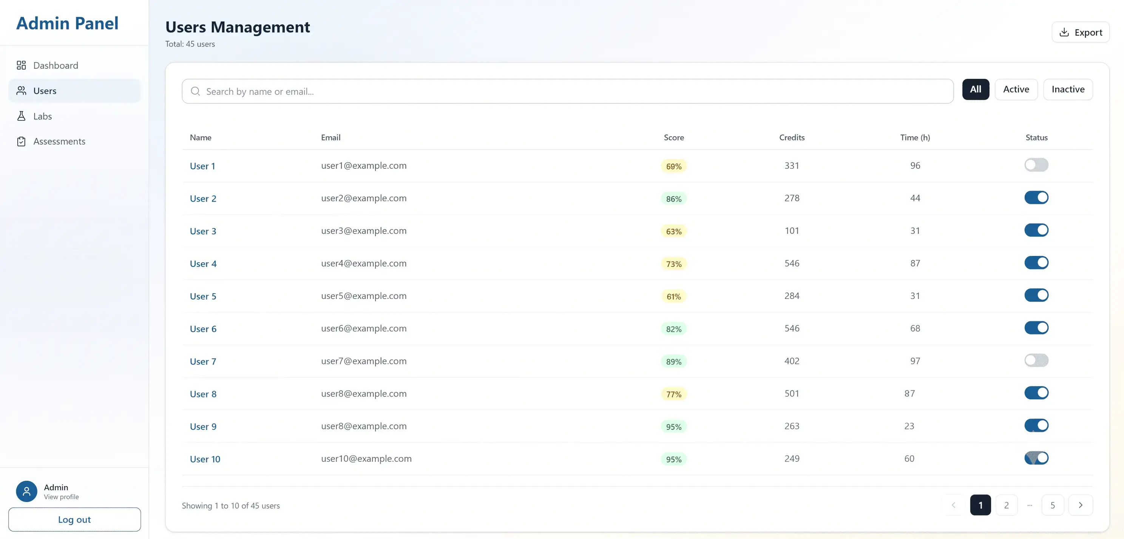This screenshot has width=1124, height=539.
Task: Toggle User 10 status switch
Action: pos(1036,458)
